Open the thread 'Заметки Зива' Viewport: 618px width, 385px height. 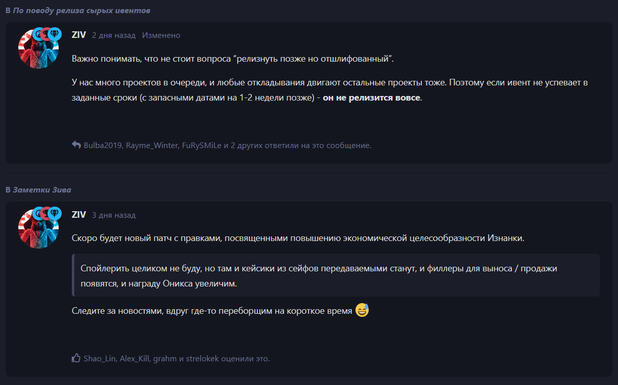click(x=42, y=190)
